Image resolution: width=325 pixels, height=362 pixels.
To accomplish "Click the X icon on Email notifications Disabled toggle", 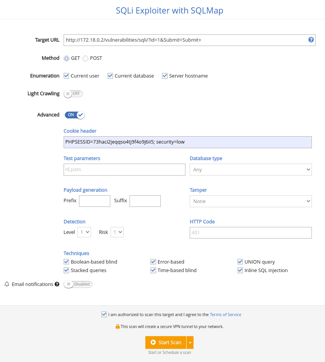I will (68, 284).
